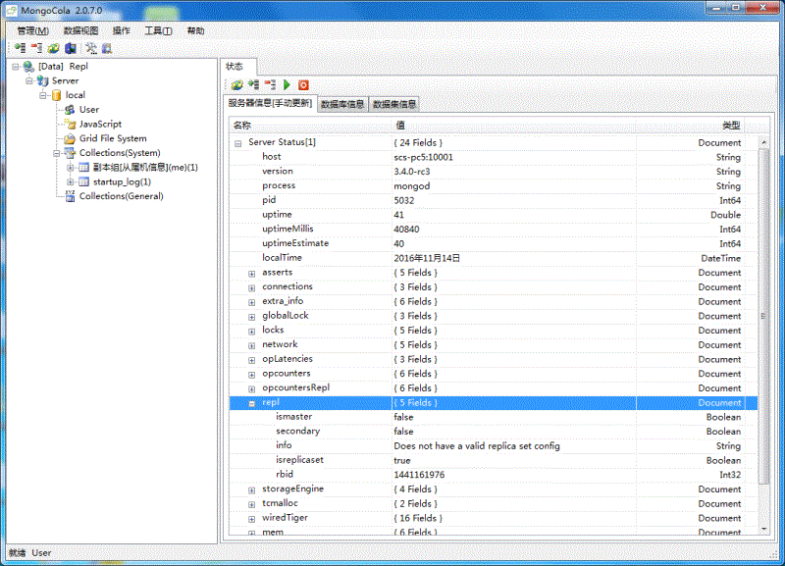Expand the storageEngine row
Image resolution: width=785 pixels, height=566 pixels.
point(252,490)
